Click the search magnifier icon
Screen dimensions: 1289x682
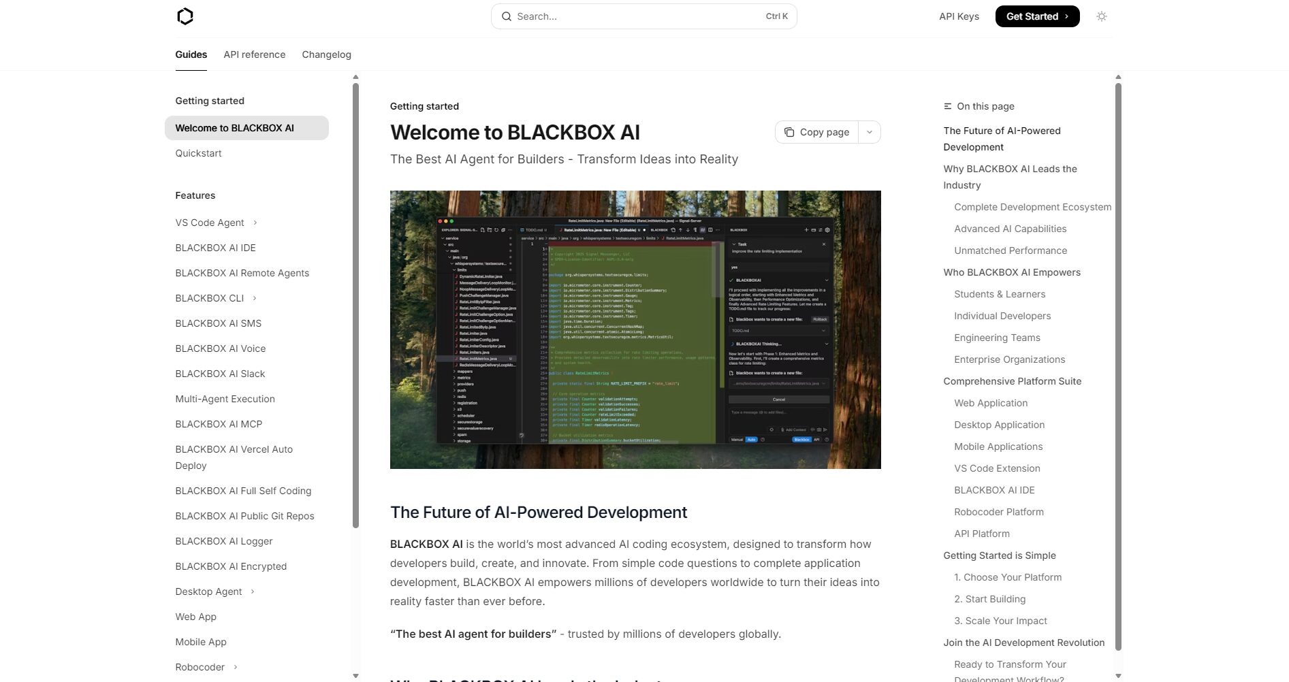[506, 16]
